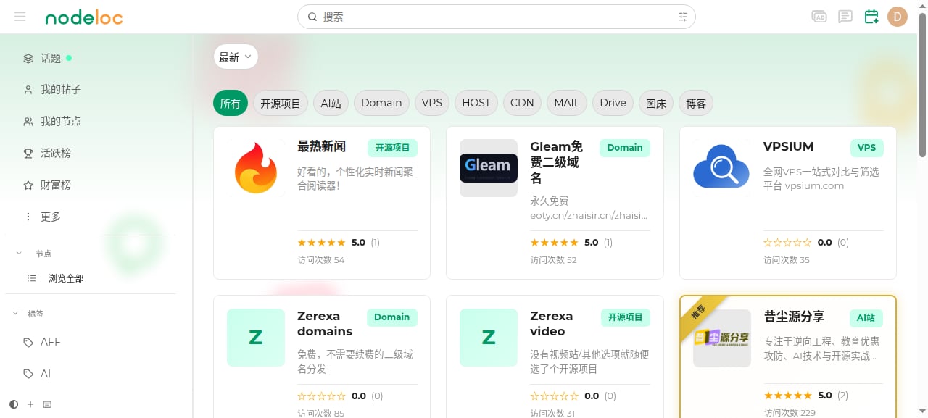The width and height of the screenshot is (928, 418).
Task: Click the 更多 three-dots icon
Action: (28, 217)
